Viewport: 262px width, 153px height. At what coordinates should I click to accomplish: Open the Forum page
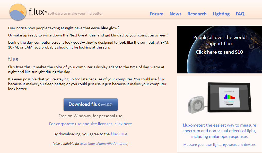(x=156, y=14)
